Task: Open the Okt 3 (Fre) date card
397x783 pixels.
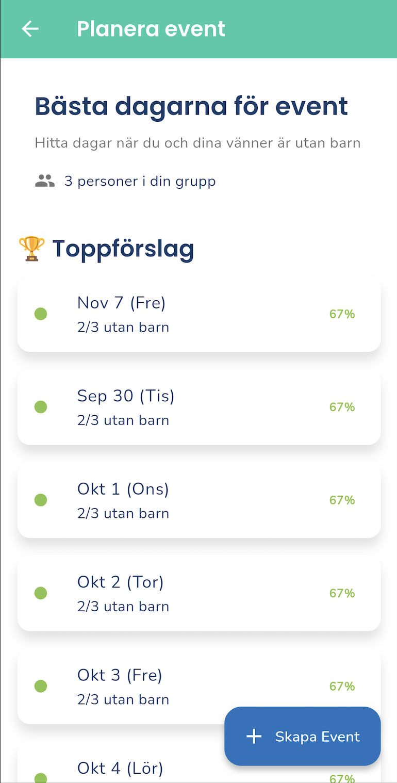Action: [155, 686]
